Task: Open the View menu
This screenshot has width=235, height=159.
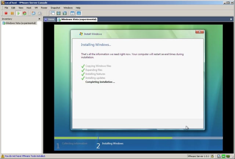Action: (21, 8)
